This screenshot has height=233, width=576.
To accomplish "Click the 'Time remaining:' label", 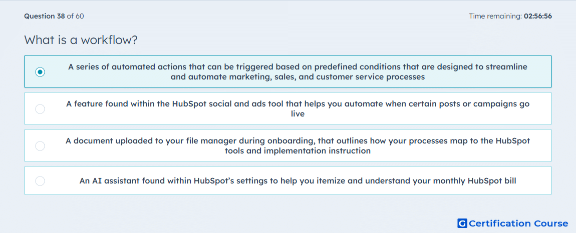I will [495, 16].
